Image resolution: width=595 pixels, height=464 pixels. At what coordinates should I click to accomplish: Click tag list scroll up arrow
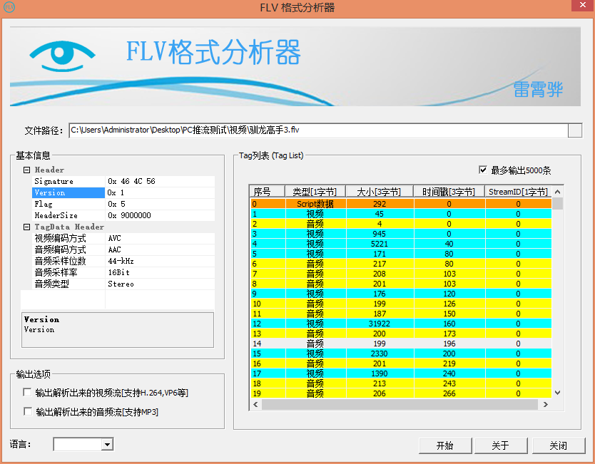point(557,192)
